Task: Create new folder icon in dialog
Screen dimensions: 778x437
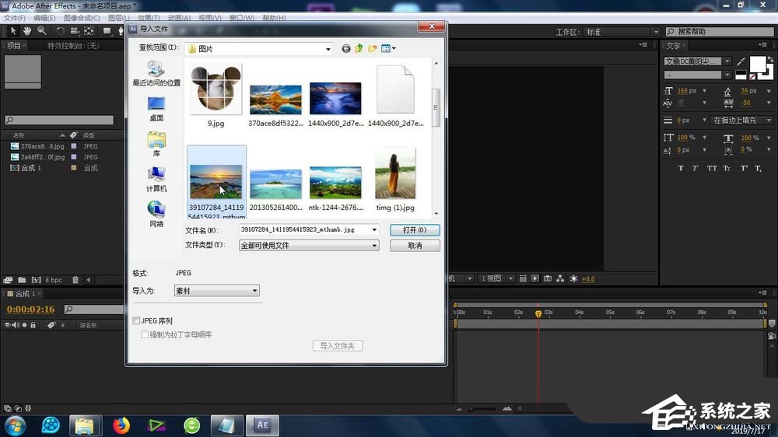Action: pos(373,48)
